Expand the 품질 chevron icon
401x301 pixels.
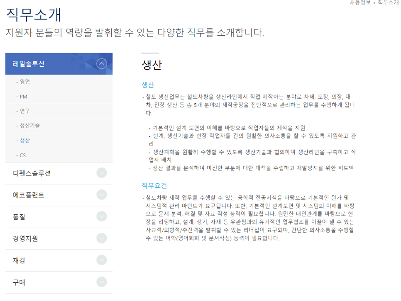(101, 217)
